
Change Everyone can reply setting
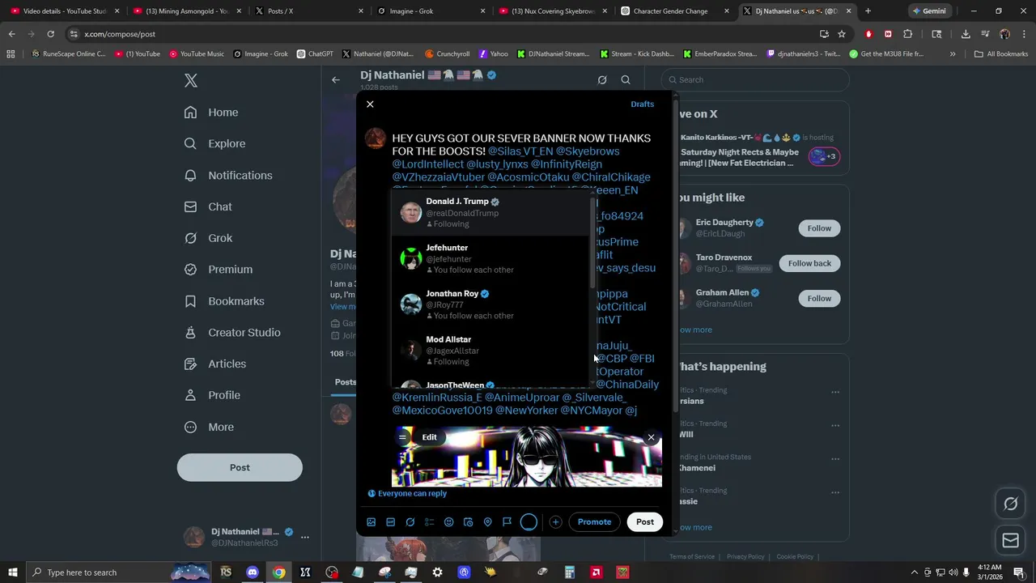[x=407, y=493]
